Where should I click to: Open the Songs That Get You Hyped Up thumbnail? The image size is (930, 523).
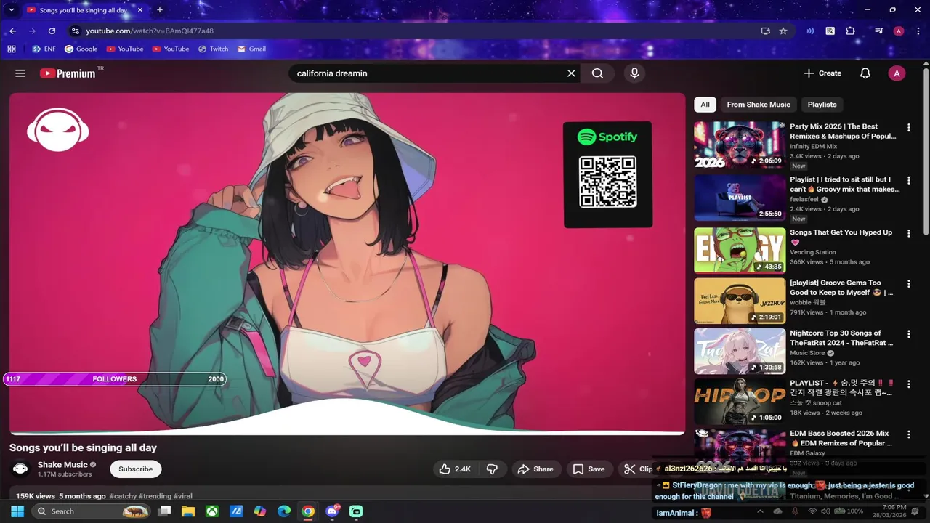[x=740, y=251]
